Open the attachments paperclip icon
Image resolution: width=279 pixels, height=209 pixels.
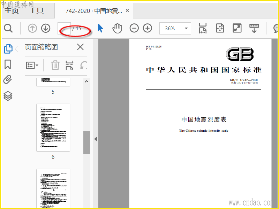pyautogui.click(x=8, y=79)
